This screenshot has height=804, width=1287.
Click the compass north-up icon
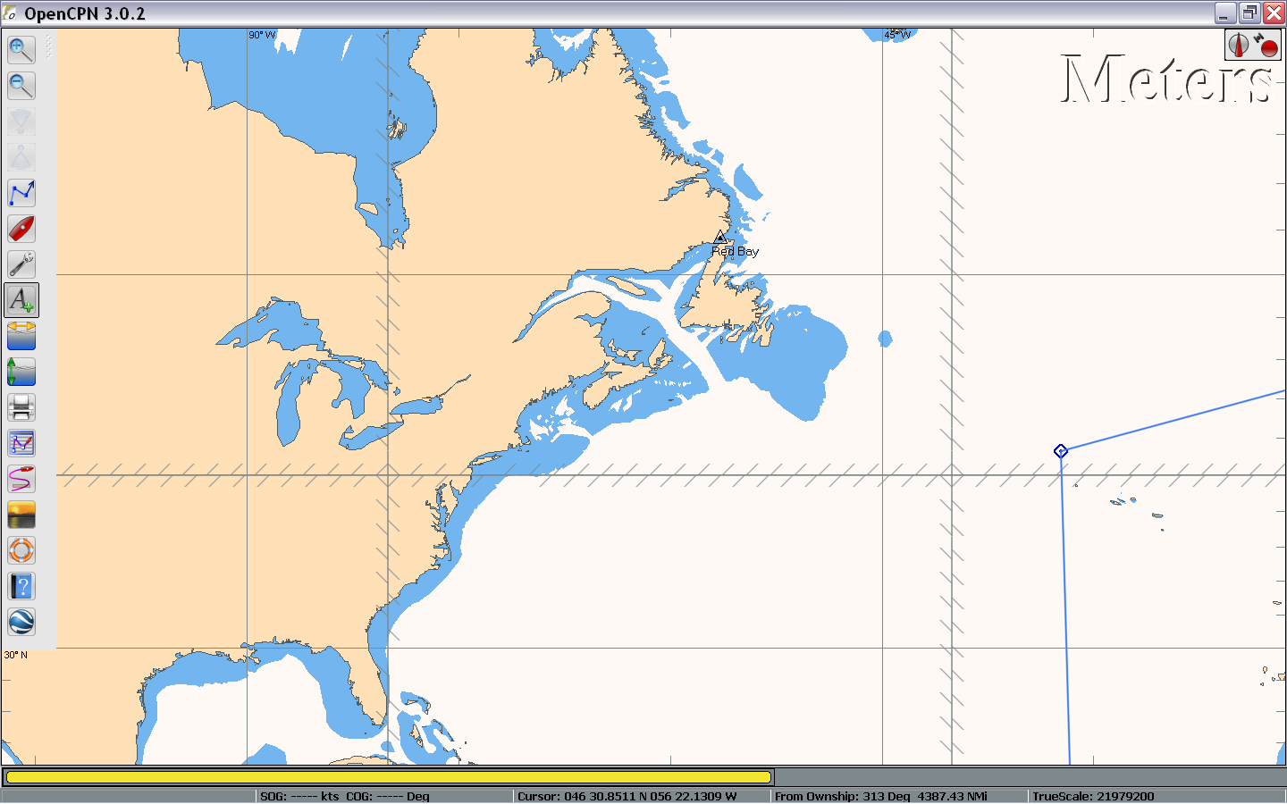point(1239,45)
